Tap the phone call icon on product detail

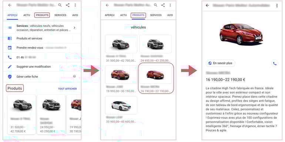pyautogui.click(x=275, y=63)
